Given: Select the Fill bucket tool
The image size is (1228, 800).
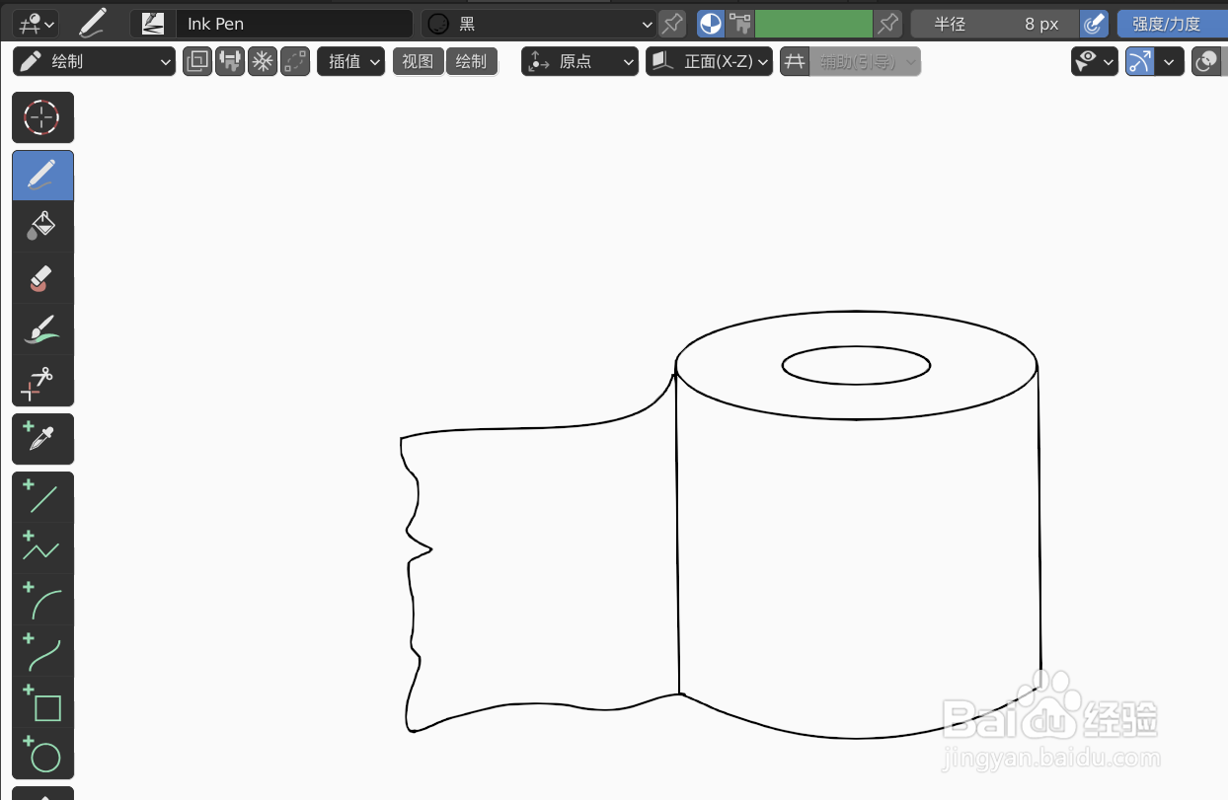Looking at the screenshot, I should pos(42,226).
